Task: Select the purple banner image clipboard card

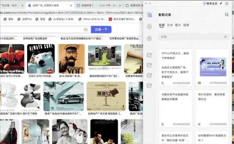Action: [212, 67]
